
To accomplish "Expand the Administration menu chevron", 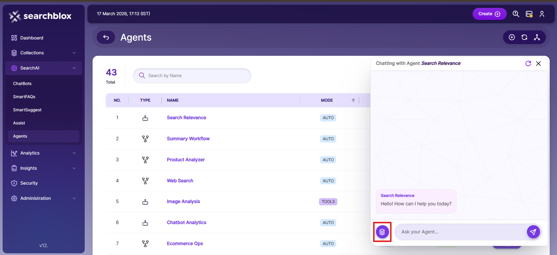I will (74, 198).
